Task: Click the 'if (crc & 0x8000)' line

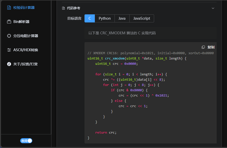Action: pyautogui.click(x=129, y=90)
